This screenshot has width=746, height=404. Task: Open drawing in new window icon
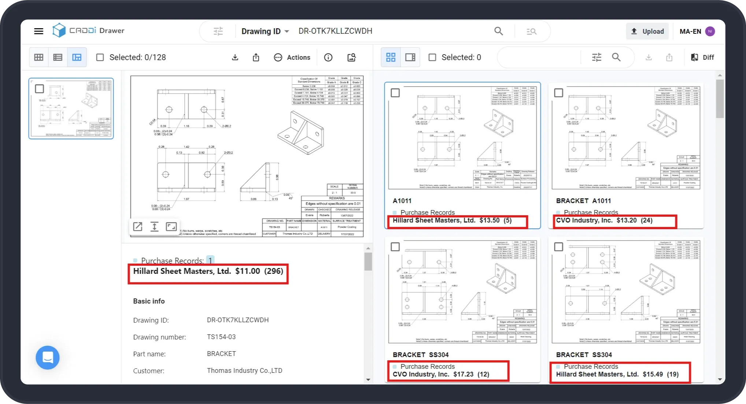(x=138, y=227)
